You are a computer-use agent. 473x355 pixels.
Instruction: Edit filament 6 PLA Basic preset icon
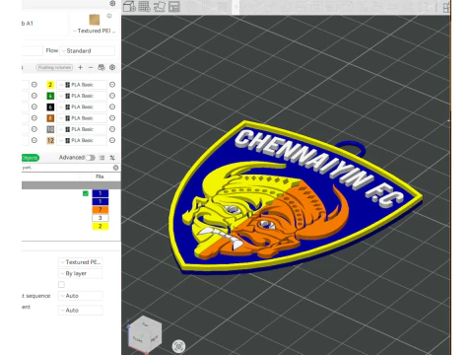tap(112, 107)
